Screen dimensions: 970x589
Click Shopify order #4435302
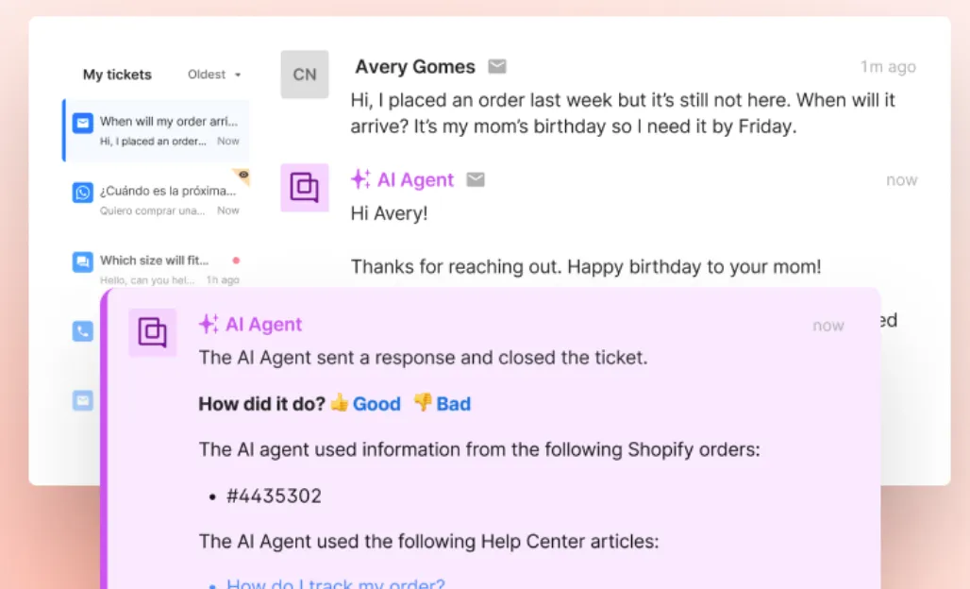click(274, 496)
